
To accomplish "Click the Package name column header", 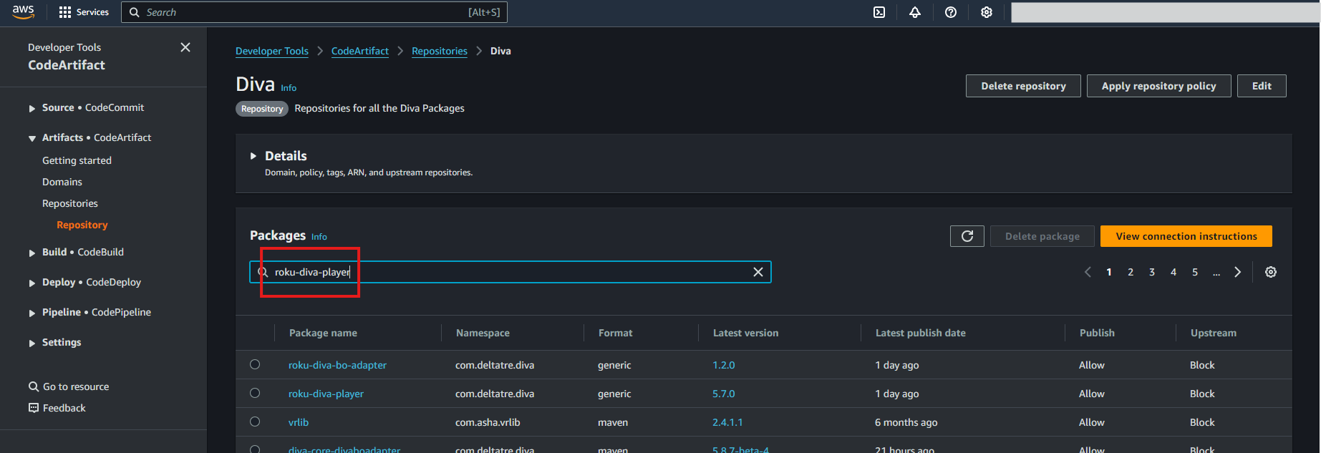I will 323,333.
